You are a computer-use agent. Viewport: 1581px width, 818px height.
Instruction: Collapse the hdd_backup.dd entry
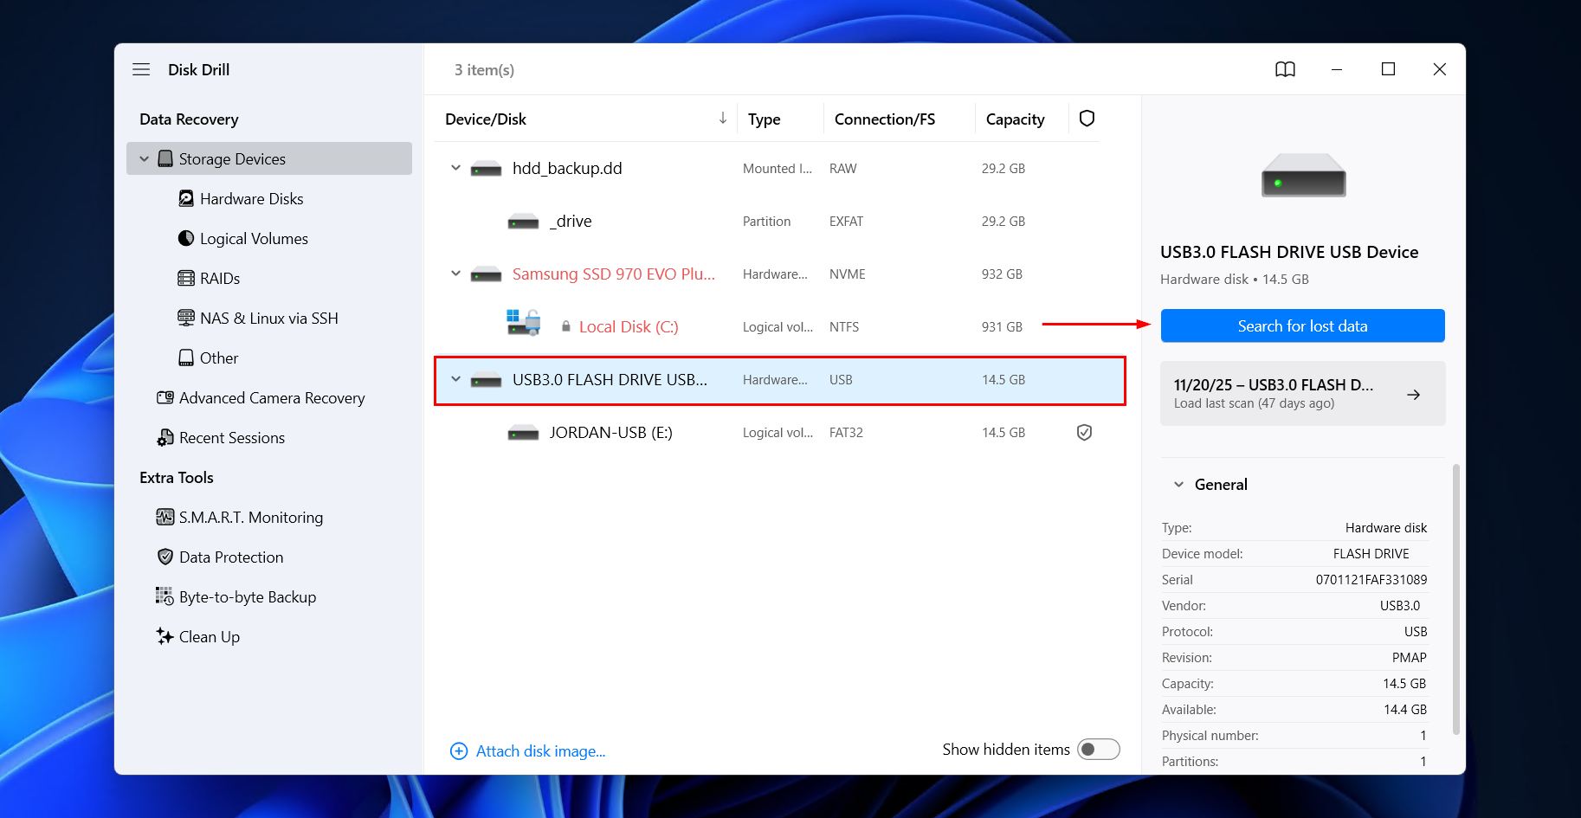point(455,168)
